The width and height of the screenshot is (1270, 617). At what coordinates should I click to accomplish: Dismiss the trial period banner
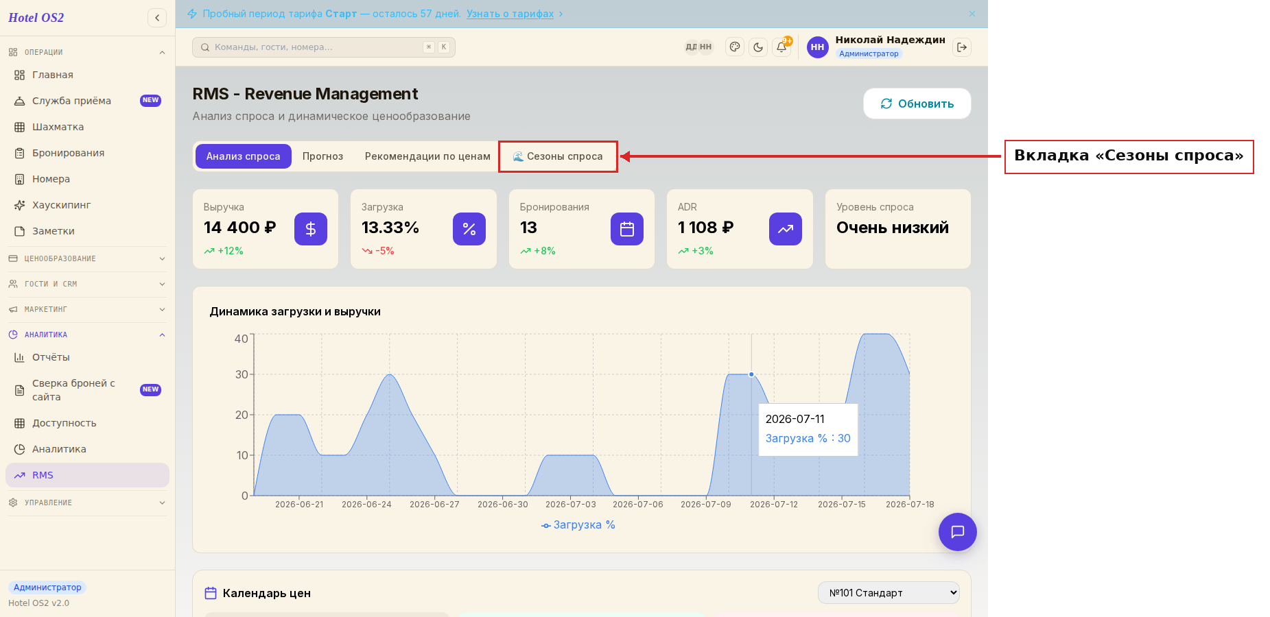[972, 14]
